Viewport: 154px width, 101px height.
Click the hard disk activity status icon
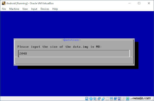[87, 98]
